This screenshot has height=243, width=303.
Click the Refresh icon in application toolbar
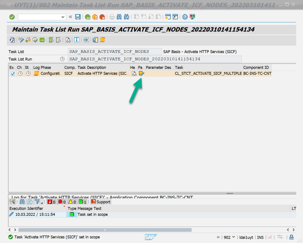[12, 40]
